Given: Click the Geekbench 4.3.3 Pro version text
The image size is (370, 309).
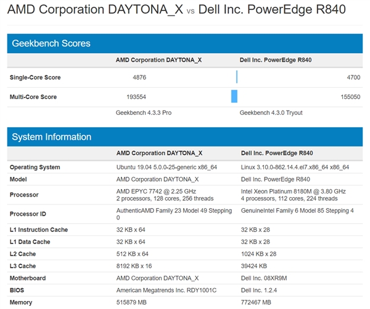Looking at the screenshot, I should pyautogui.click(x=144, y=112).
